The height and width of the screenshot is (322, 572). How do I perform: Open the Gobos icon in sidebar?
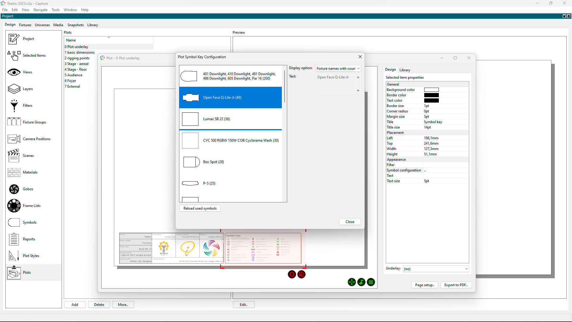click(14, 189)
